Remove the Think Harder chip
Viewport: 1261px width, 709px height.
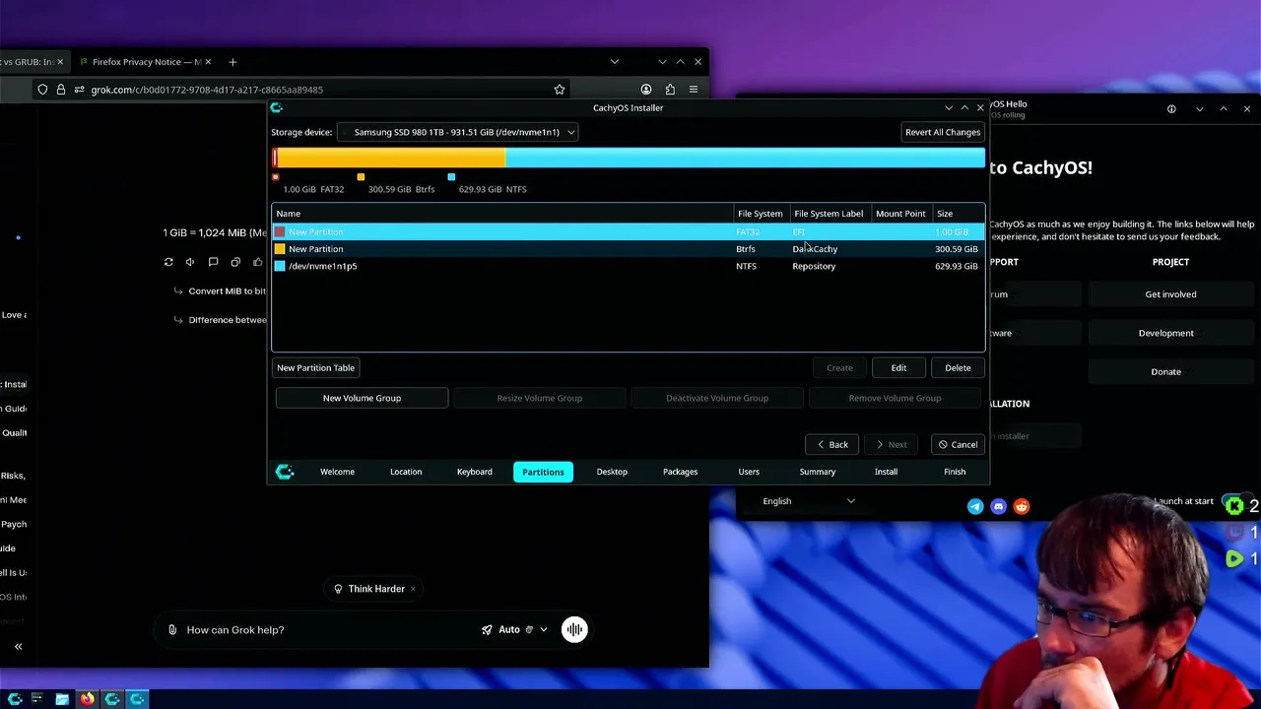[413, 589]
